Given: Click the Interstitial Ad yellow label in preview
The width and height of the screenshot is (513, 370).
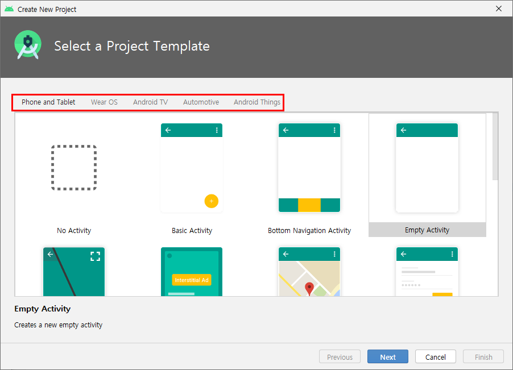Looking at the screenshot, I should pos(192,280).
